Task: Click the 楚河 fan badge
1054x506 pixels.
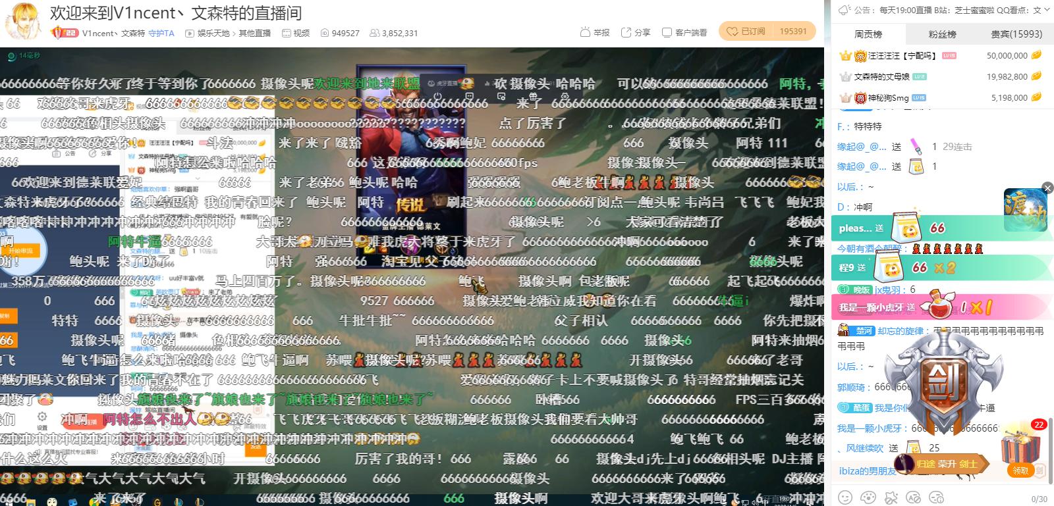Action: tap(856, 331)
